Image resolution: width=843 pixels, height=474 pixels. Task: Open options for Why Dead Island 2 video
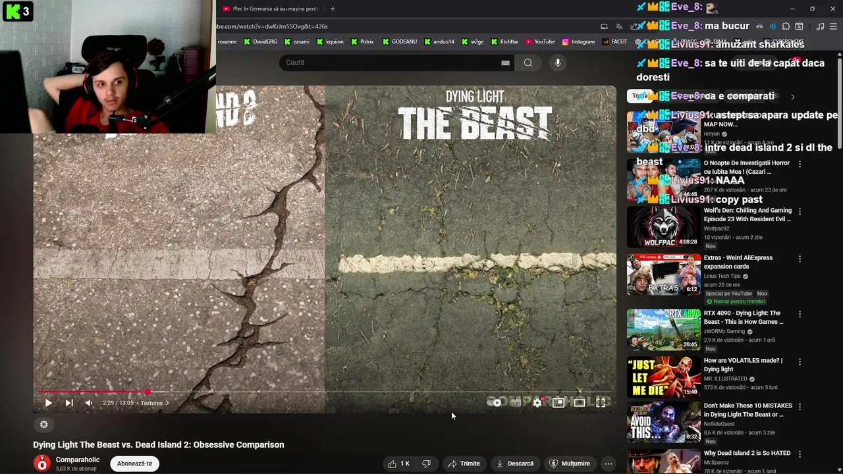tap(800, 454)
